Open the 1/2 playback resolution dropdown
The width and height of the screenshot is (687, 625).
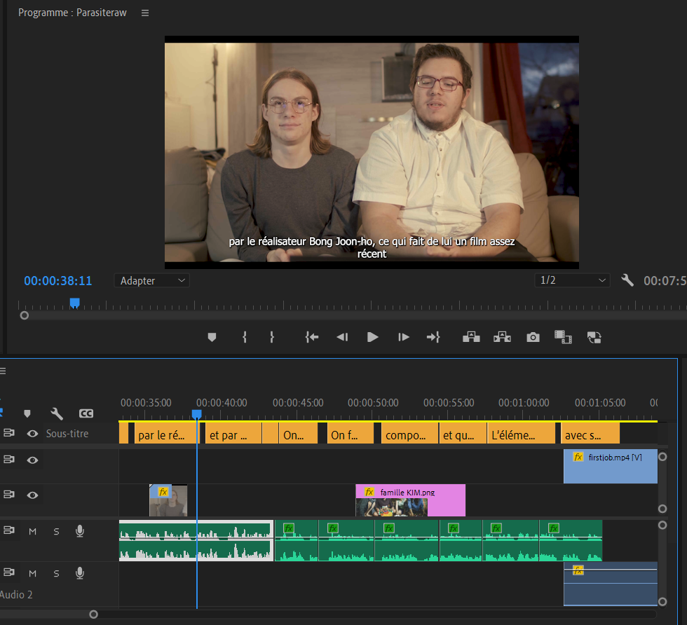(572, 280)
